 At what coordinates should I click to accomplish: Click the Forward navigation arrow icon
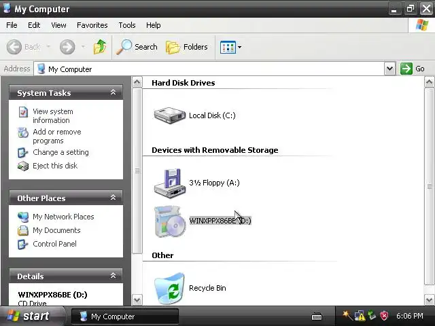67,47
